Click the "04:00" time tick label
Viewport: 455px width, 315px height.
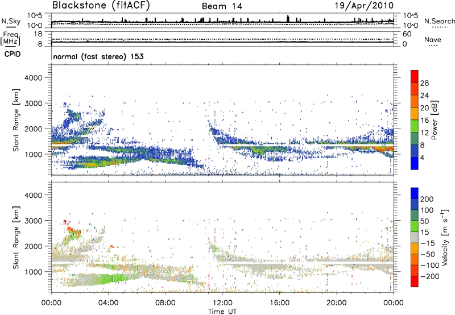click(x=108, y=303)
